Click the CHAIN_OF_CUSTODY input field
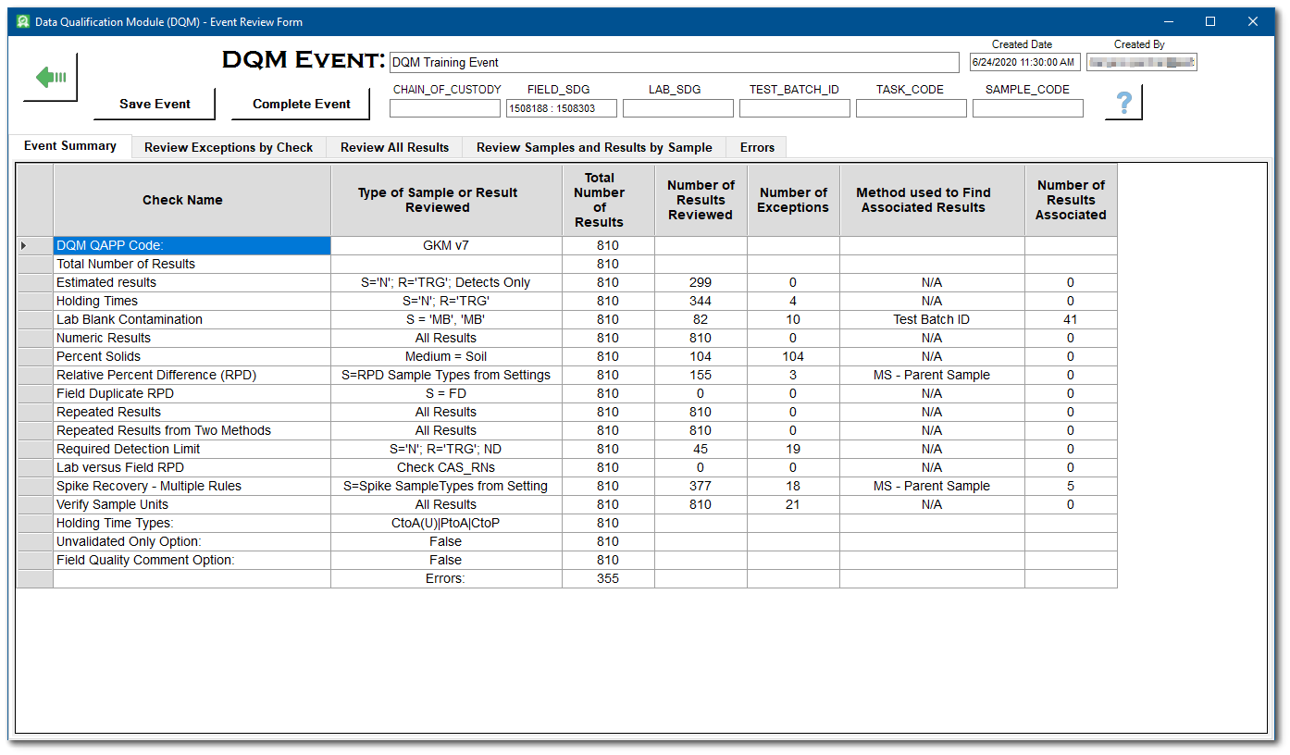Image resolution: width=1290 pixels, height=755 pixels. (x=445, y=108)
